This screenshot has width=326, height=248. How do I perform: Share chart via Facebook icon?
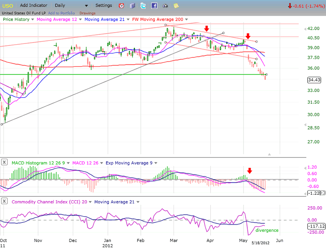point(154,6)
